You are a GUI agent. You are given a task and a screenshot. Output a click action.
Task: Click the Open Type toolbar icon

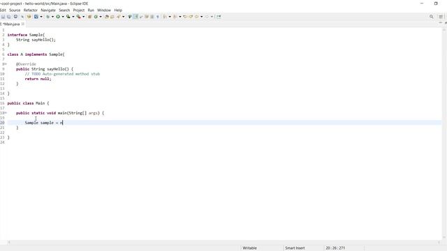point(107,17)
